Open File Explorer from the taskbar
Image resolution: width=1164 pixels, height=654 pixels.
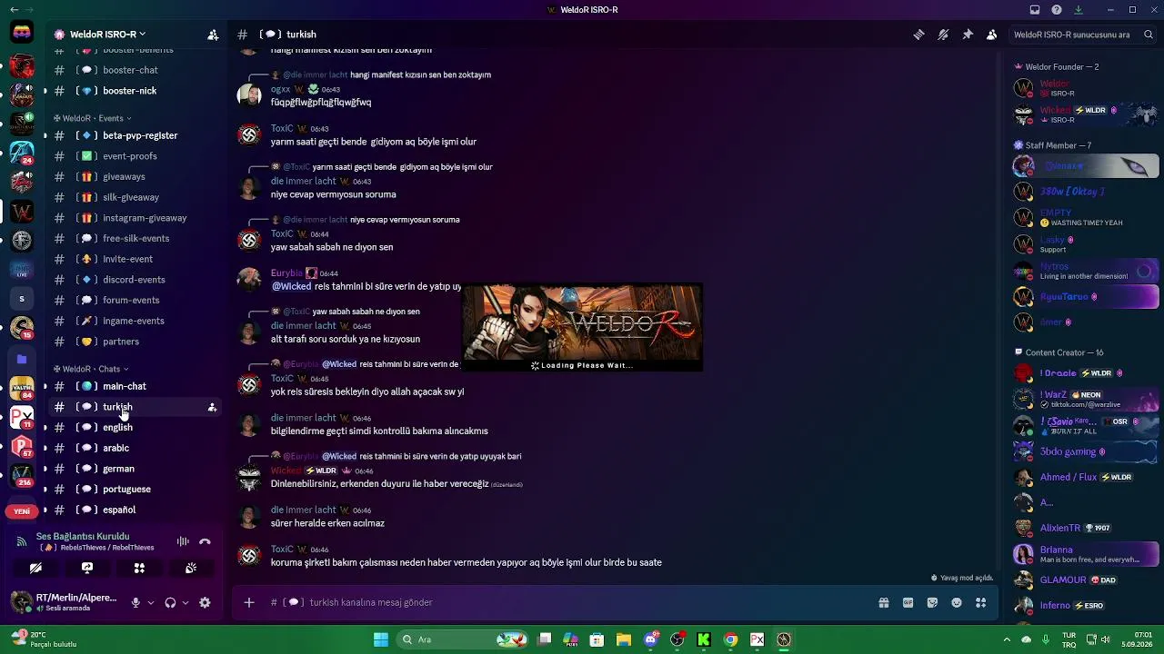click(624, 639)
